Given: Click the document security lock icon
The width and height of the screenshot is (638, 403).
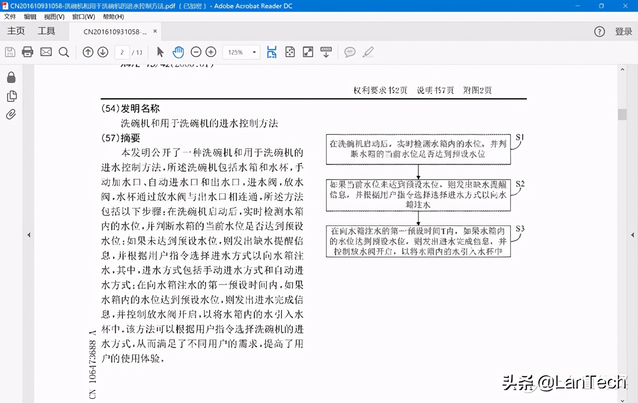Looking at the screenshot, I should point(11,77).
